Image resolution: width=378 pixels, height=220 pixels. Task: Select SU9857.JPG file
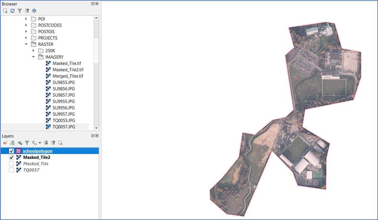[64, 95]
